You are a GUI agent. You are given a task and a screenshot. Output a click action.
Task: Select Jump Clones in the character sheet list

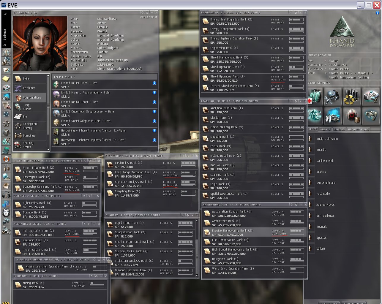(30, 107)
